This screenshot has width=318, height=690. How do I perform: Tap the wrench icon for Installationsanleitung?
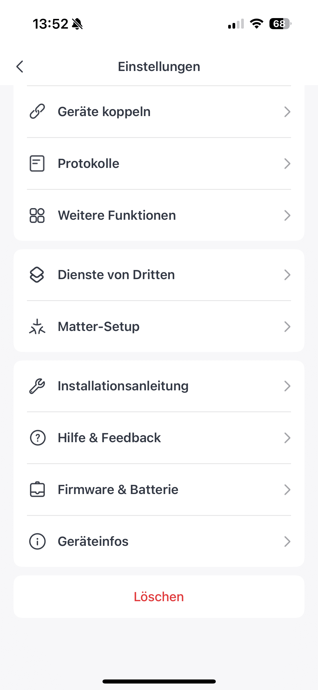37,386
